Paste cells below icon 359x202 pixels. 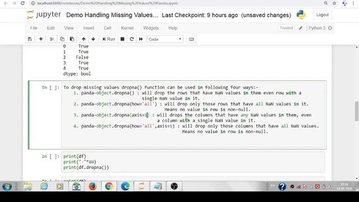[x=72, y=39]
